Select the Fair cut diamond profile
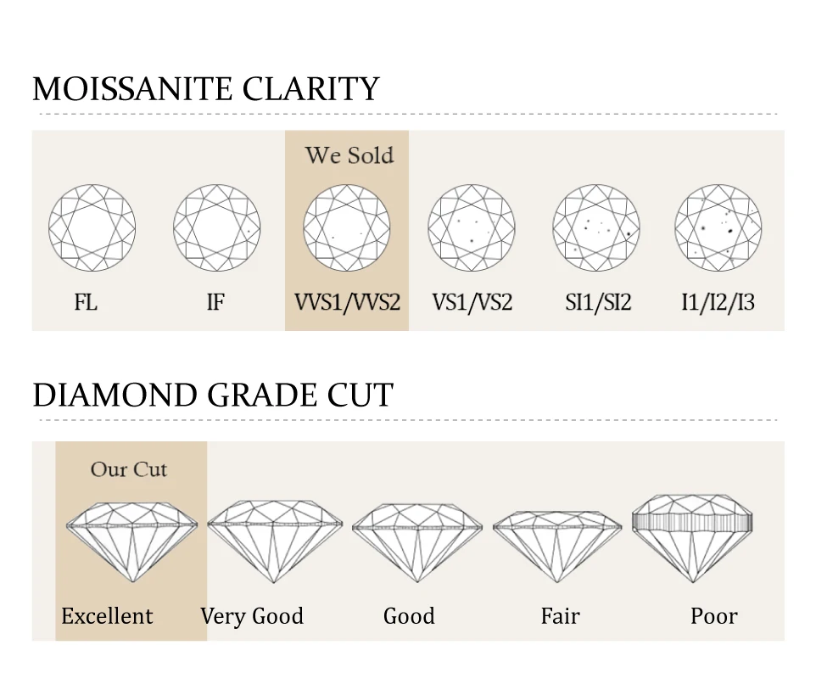816x673 pixels. click(x=556, y=544)
